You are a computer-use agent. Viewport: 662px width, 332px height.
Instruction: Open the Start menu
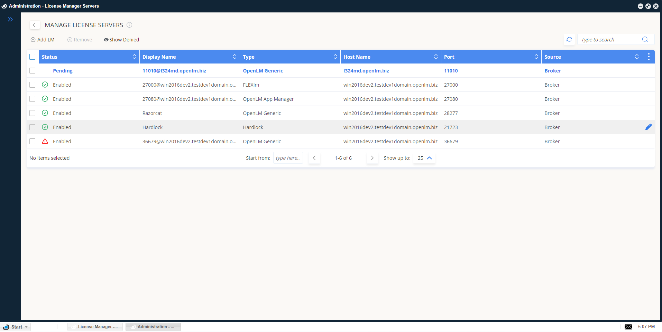16,327
